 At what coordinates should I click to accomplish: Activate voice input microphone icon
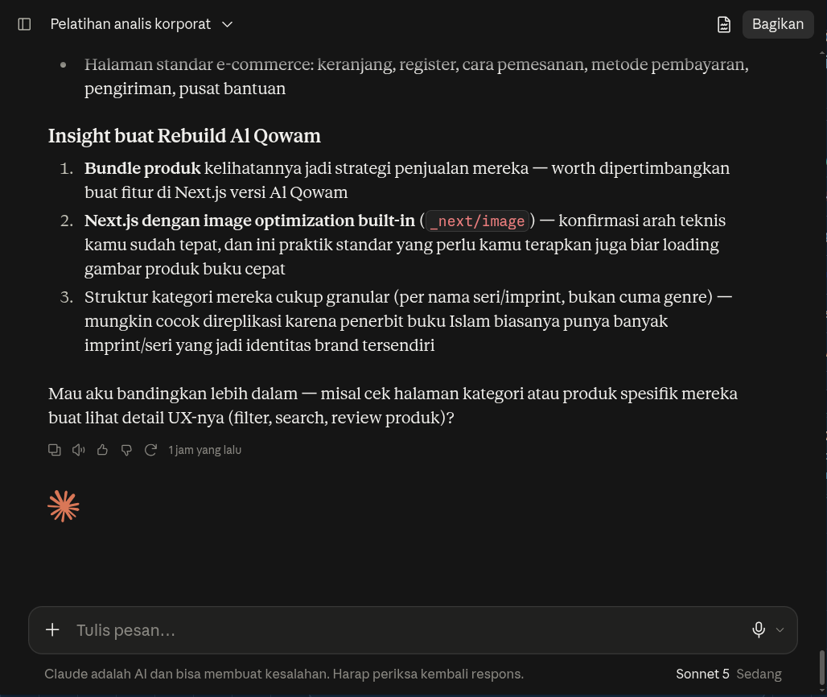click(x=759, y=629)
